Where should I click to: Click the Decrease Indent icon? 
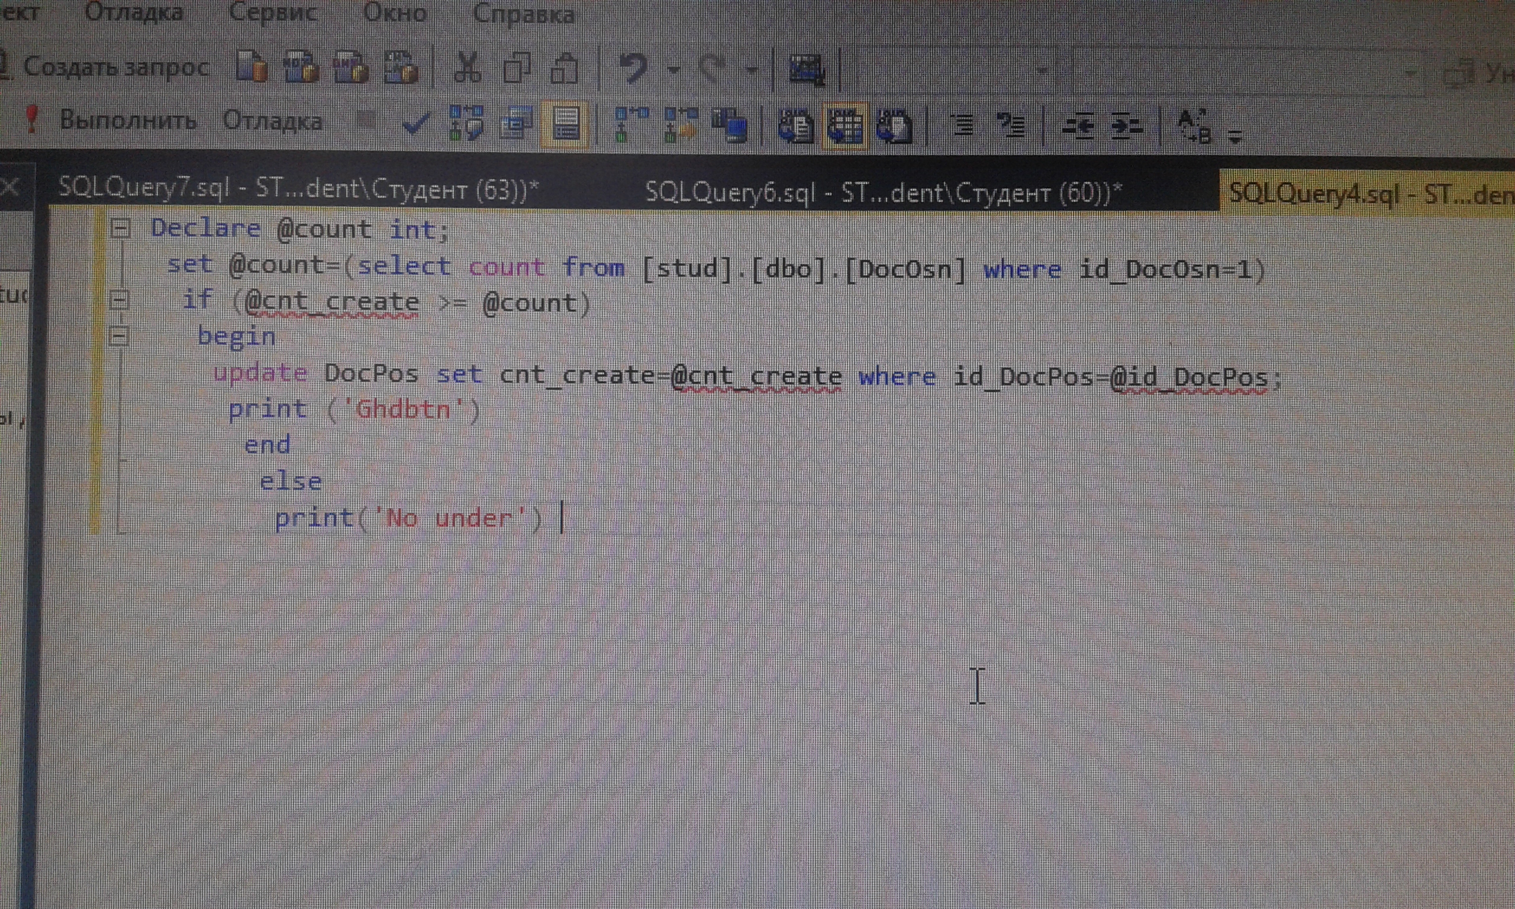(1078, 127)
